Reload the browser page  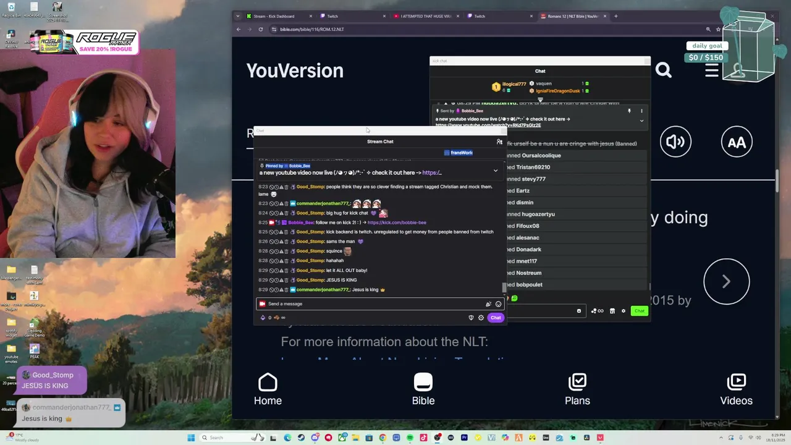point(261,29)
